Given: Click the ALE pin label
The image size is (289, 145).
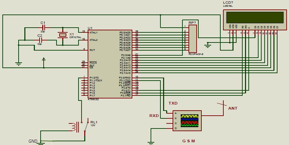Looking at the screenshot, I should (x=92, y=65).
